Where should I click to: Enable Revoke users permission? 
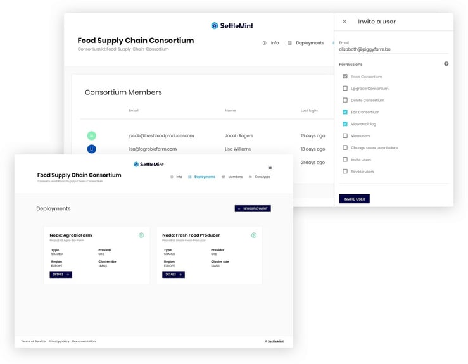click(x=345, y=172)
